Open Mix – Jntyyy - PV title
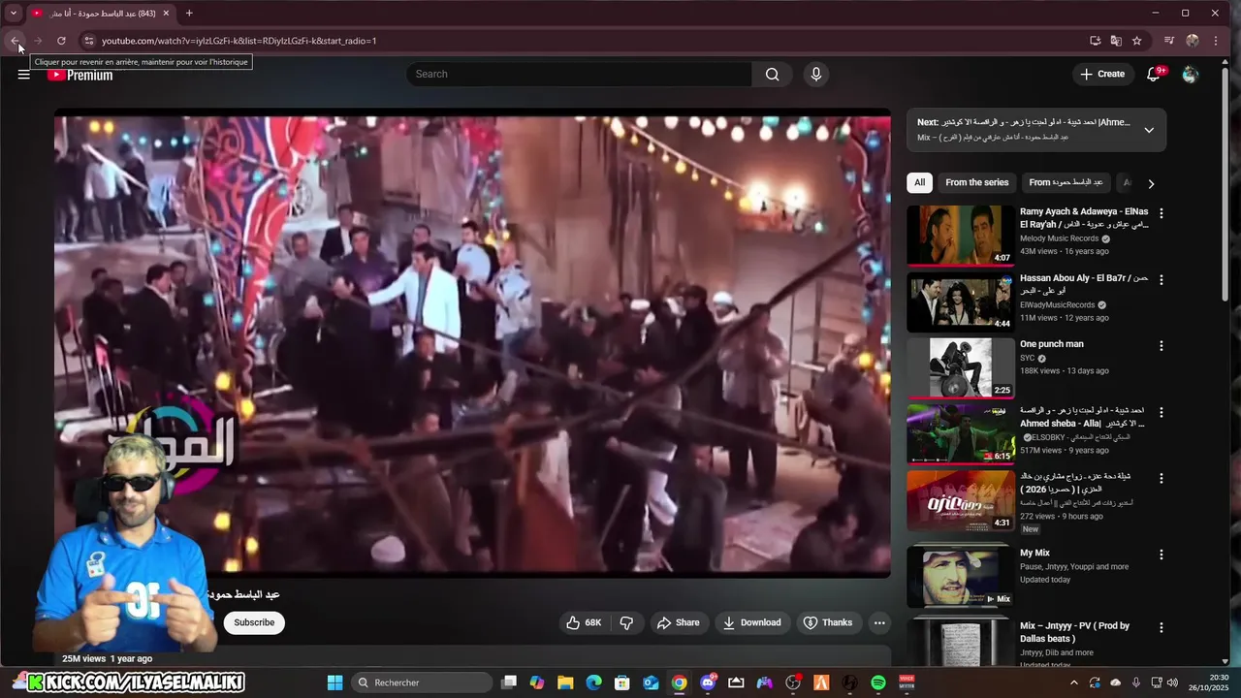Screen dimensions: 1241x698 point(1074,632)
